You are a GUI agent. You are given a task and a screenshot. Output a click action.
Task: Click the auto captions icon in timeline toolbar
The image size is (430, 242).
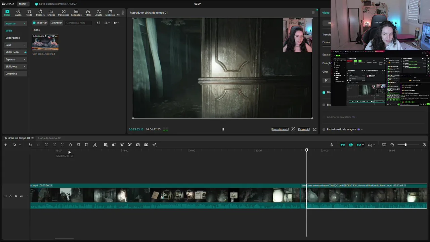(106, 145)
